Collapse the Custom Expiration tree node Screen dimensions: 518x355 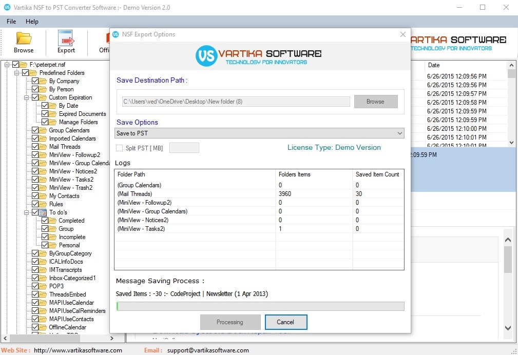tap(26, 97)
